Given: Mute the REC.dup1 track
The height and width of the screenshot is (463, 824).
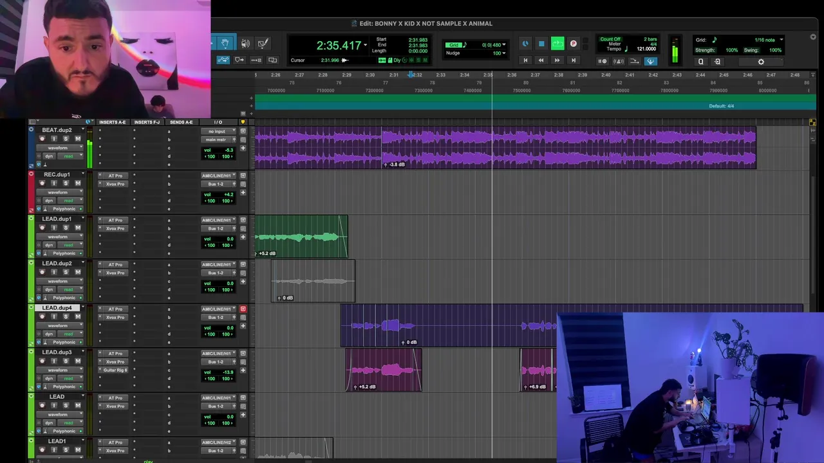Looking at the screenshot, I should 78,183.
